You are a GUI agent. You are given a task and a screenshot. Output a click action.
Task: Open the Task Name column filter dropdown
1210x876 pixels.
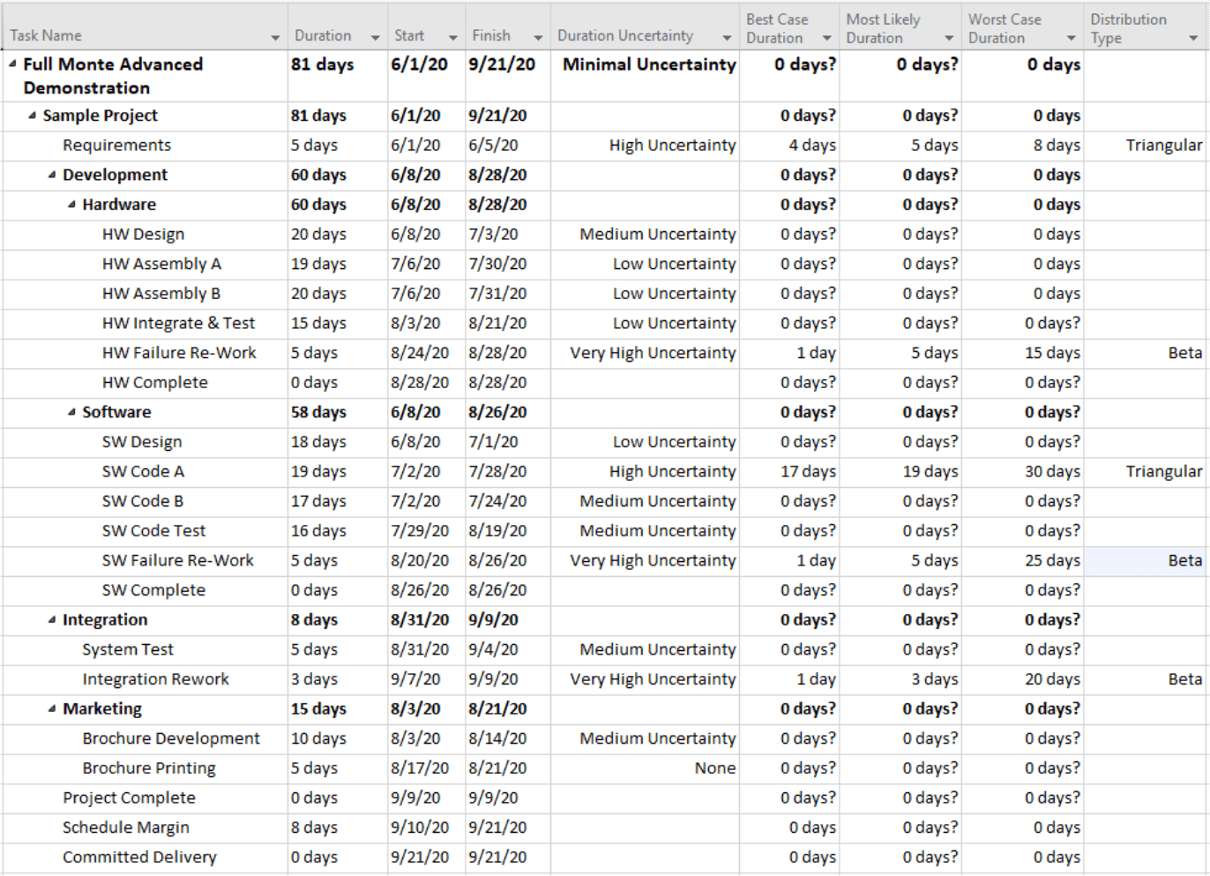275,38
